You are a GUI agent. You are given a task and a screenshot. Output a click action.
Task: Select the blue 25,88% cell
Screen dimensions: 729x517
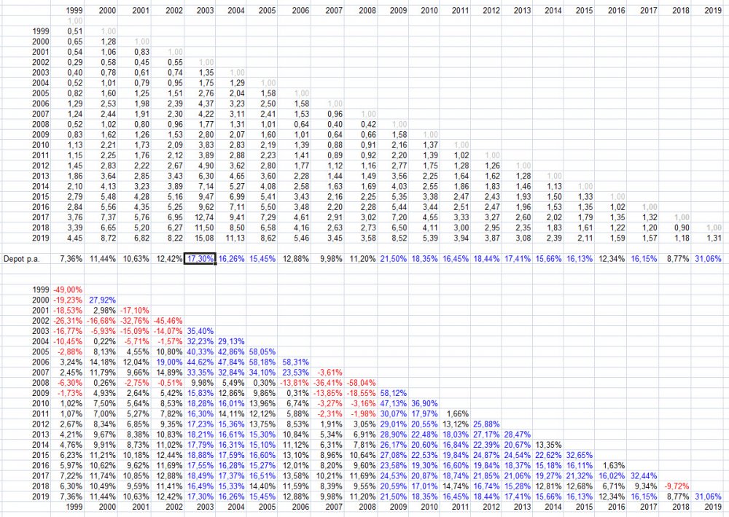[486, 424]
